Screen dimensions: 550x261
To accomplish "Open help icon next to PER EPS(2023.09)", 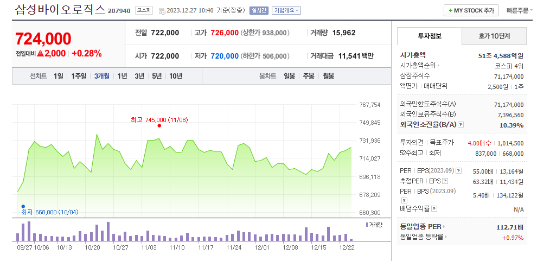I will [x=459, y=171].
